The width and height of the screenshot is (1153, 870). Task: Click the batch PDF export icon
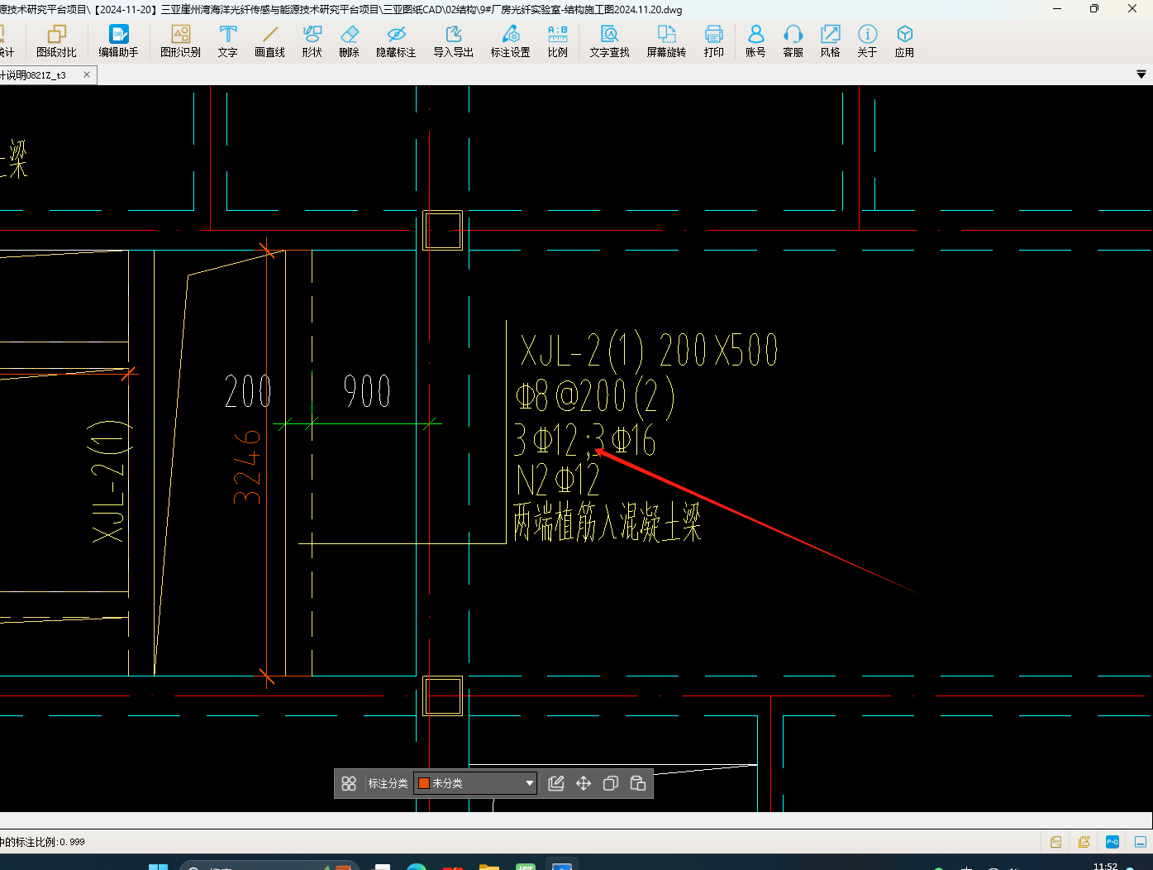tap(1084, 842)
